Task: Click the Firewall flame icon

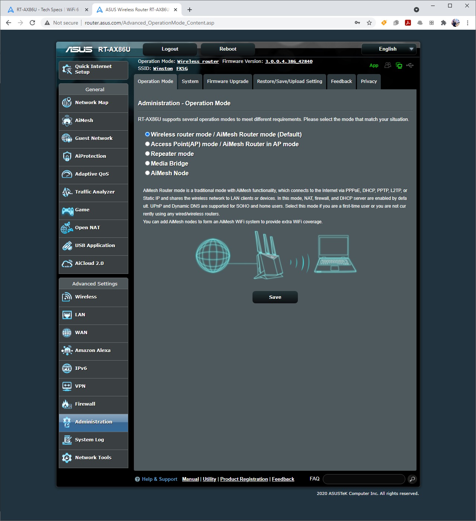Action: pyautogui.click(x=67, y=404)
